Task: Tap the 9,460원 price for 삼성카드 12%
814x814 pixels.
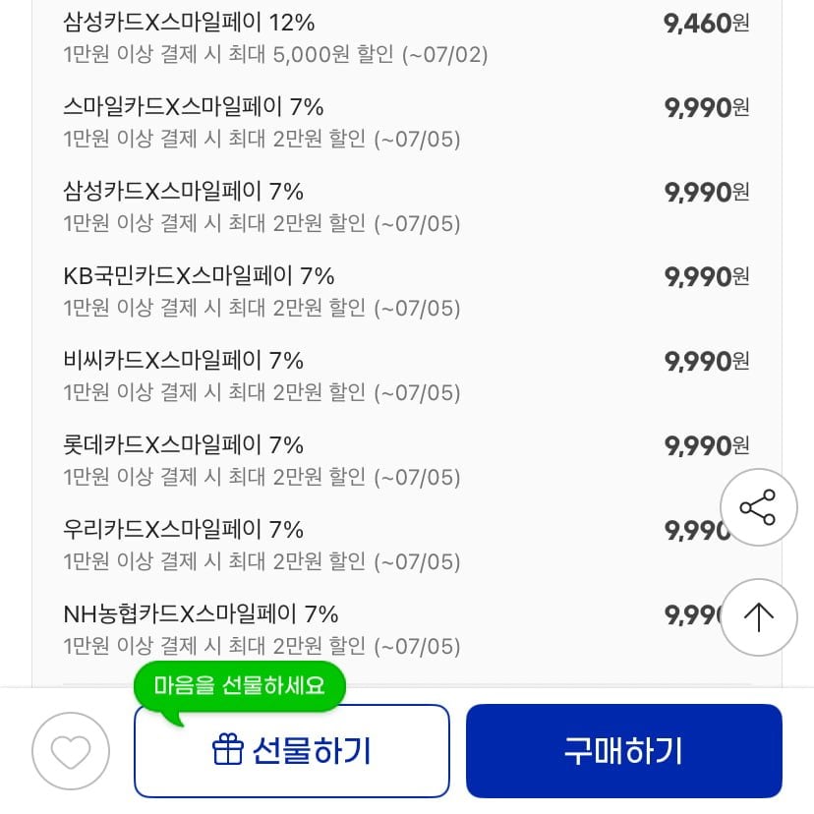Action: 707,24
